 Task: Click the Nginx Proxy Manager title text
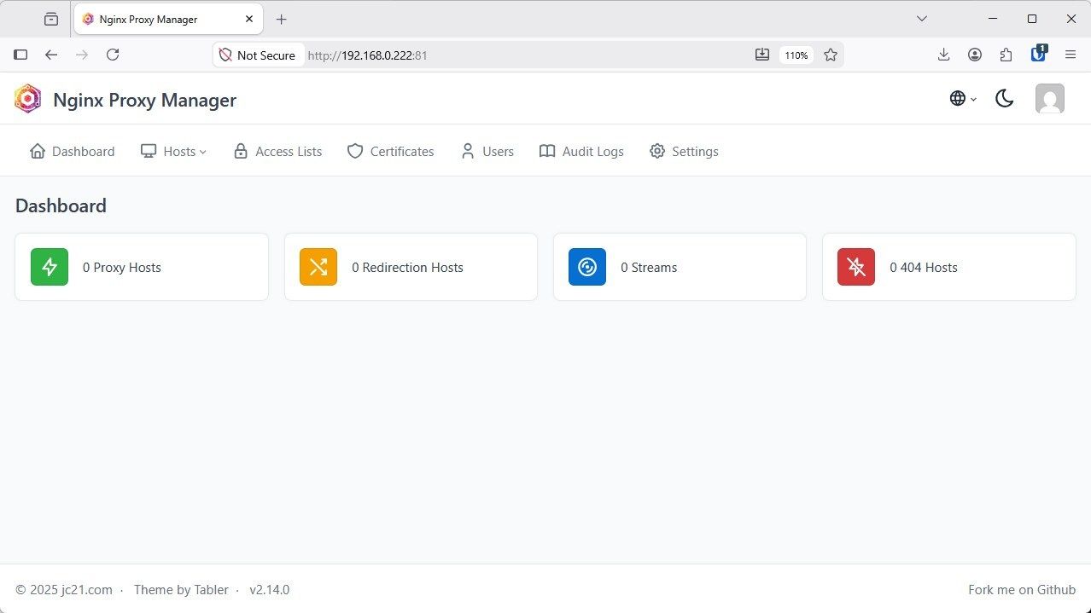click(x=144, y=100)
